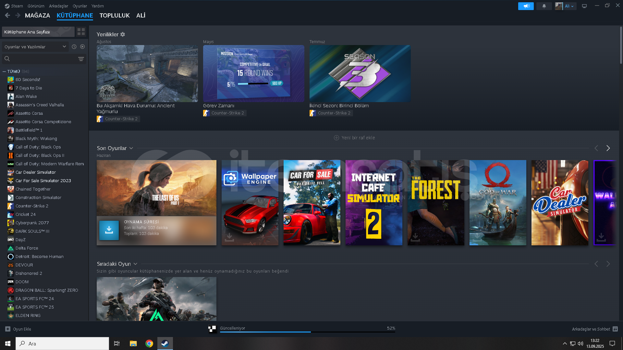
Task: Open the Ancient map news card
Action: point(147,74)
